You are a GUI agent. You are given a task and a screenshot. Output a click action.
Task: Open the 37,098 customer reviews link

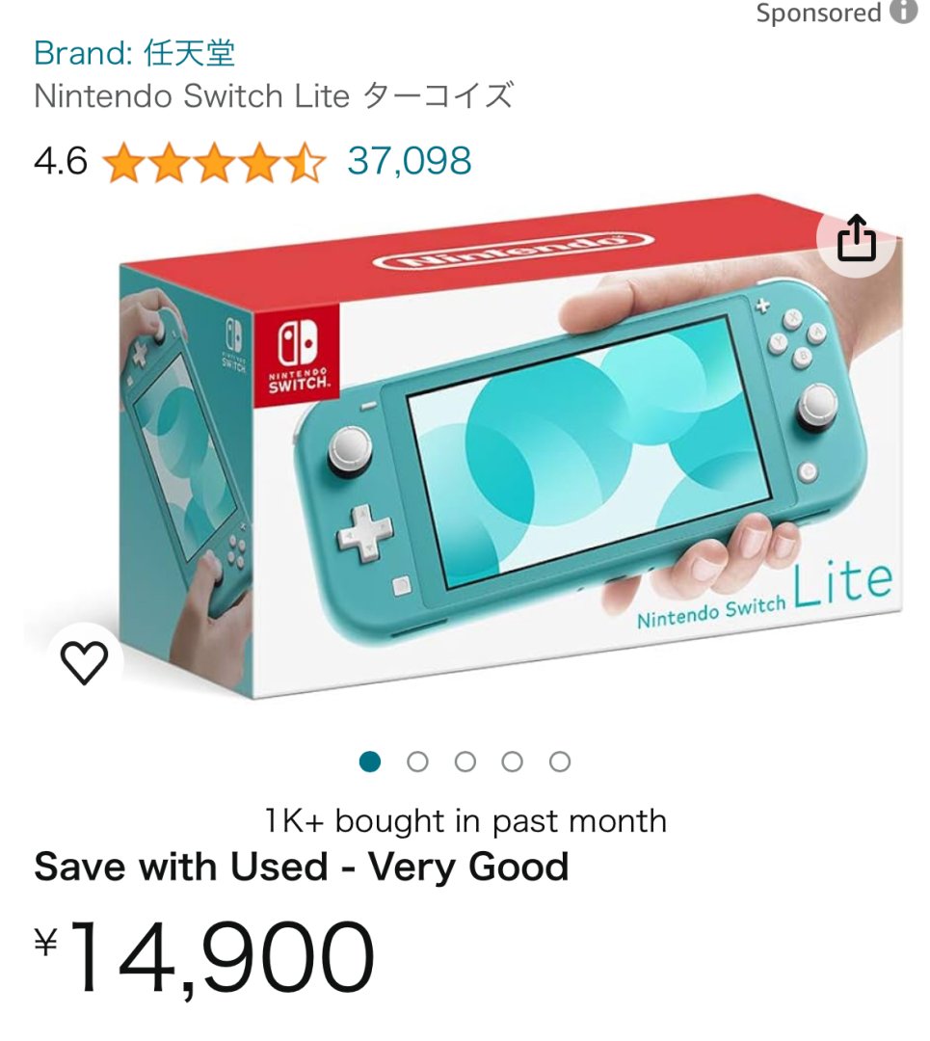pyautogui.click(x=410, y=161)
